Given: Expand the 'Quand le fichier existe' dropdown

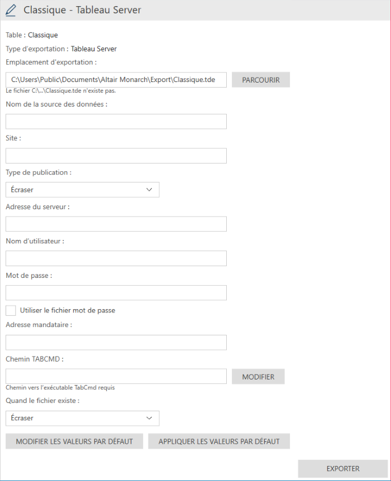Looking at the screenshot, I should [82, 418].
